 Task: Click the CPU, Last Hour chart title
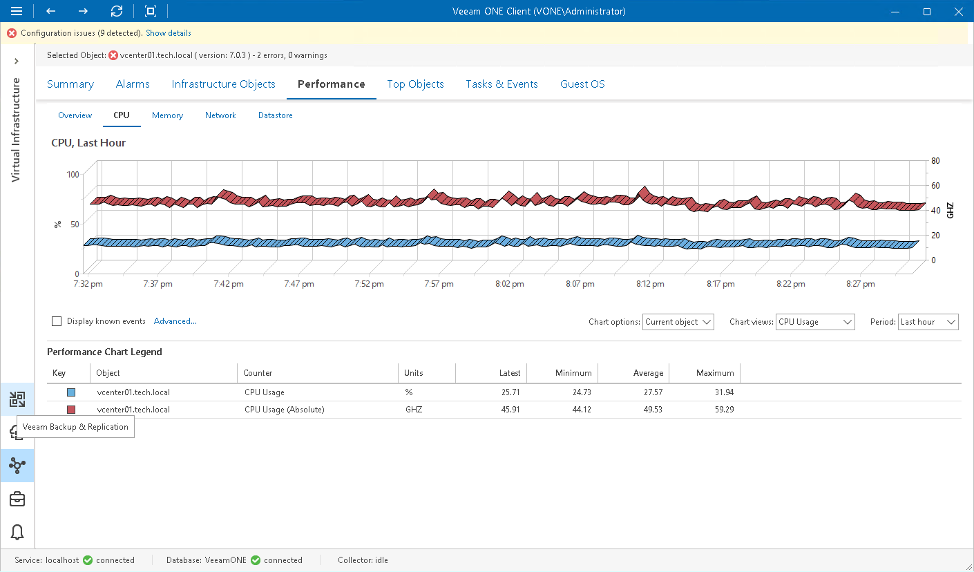pyautogui.click(x=88, y=143)
